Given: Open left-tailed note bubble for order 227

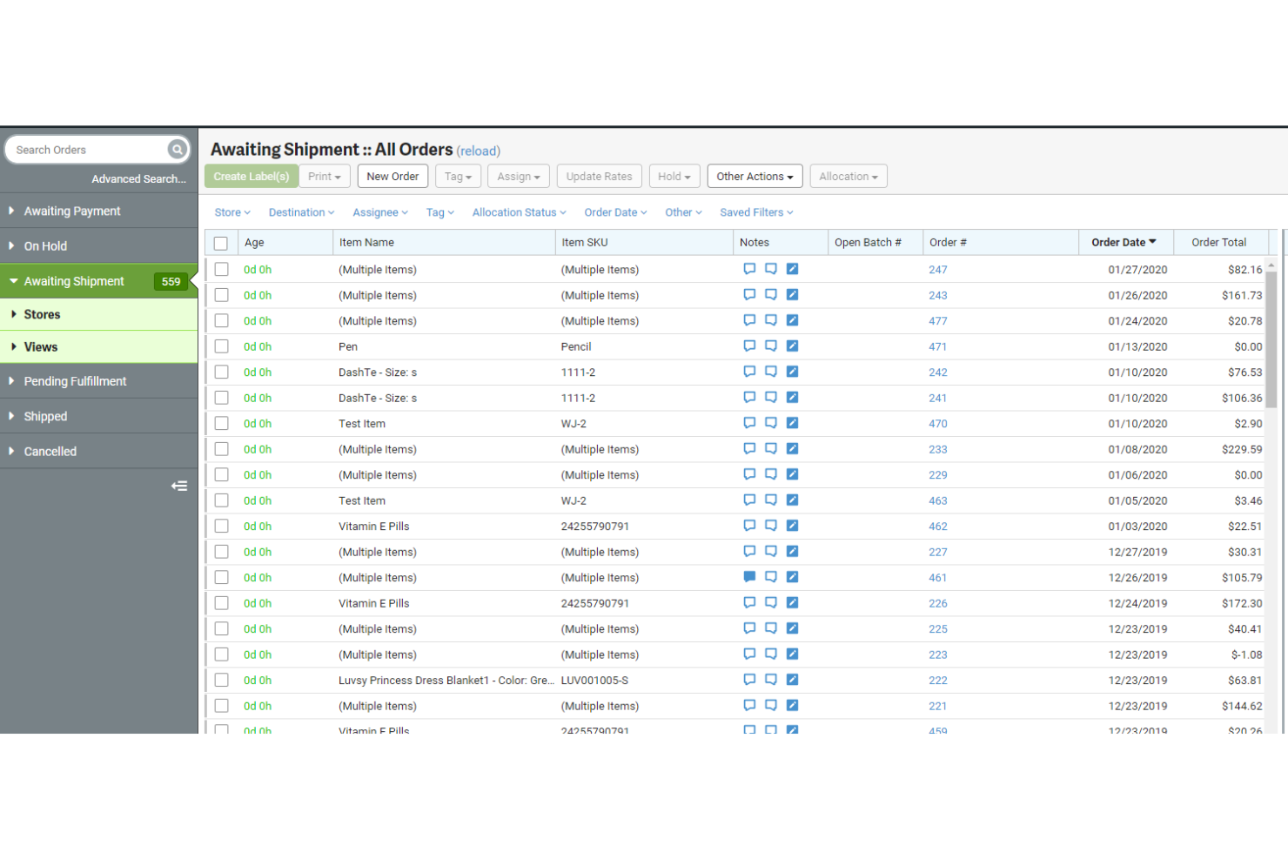Looking at the screenshot, I should [x=749, y=552].
